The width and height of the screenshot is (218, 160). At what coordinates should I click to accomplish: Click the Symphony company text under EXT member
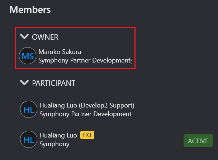click(x=54, y=144)
